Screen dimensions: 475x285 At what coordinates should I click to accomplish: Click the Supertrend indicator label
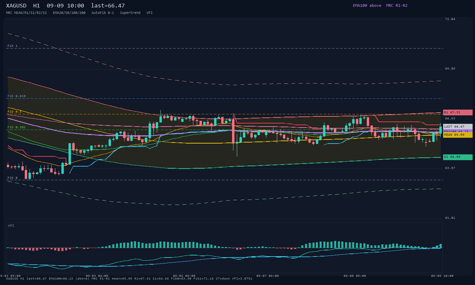[x=130, y=13]
